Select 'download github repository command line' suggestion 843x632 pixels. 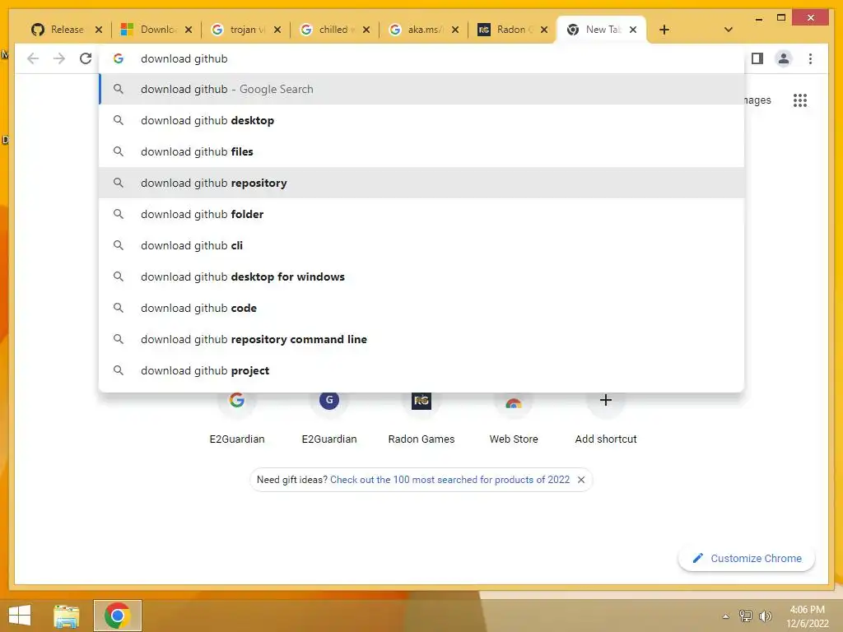coord(421,339)
